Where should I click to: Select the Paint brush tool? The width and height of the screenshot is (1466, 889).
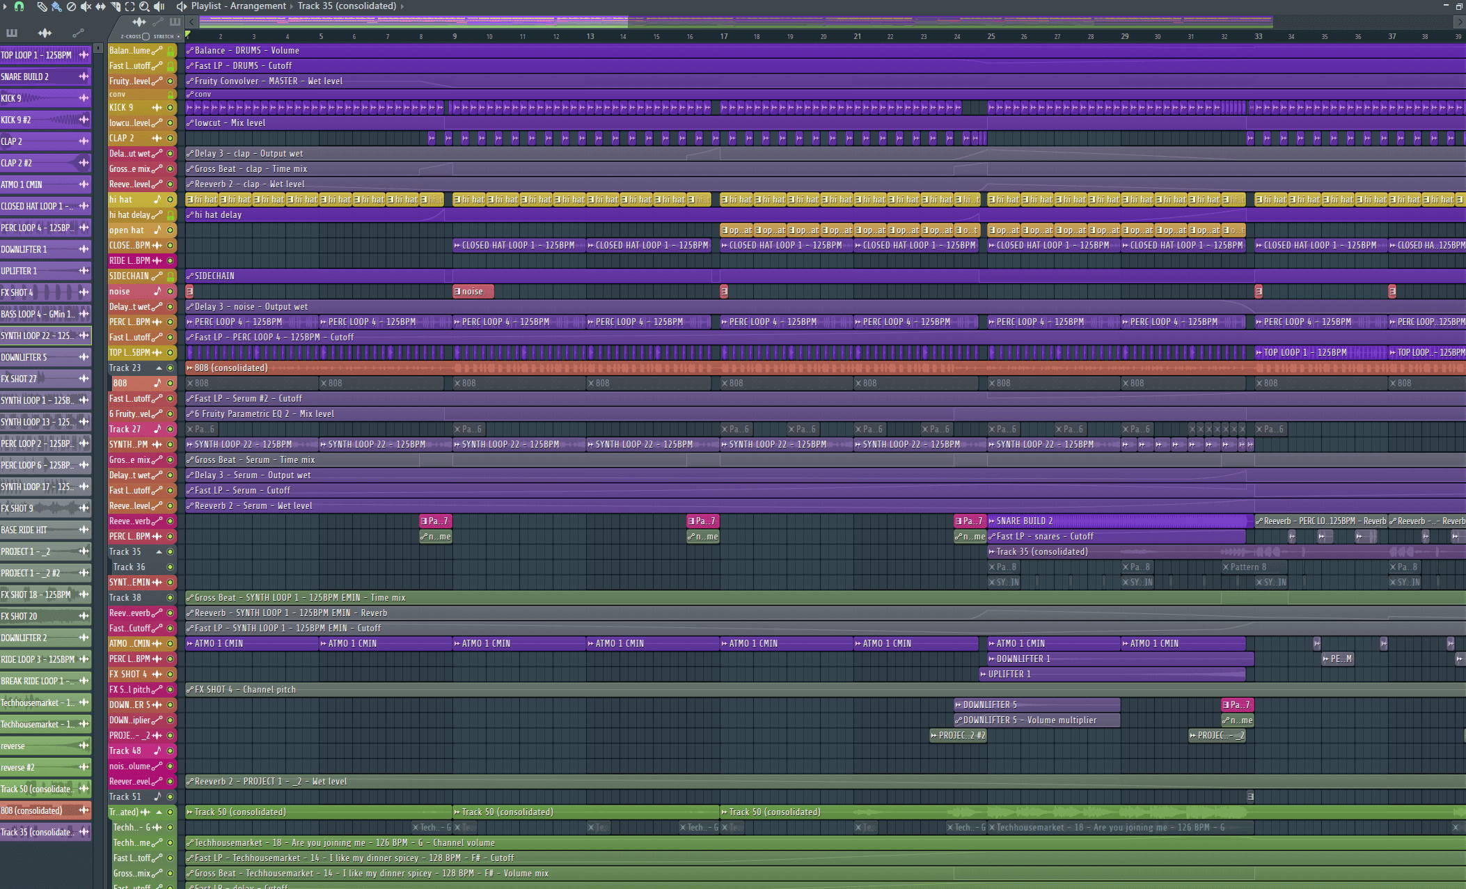pos(56,6)
